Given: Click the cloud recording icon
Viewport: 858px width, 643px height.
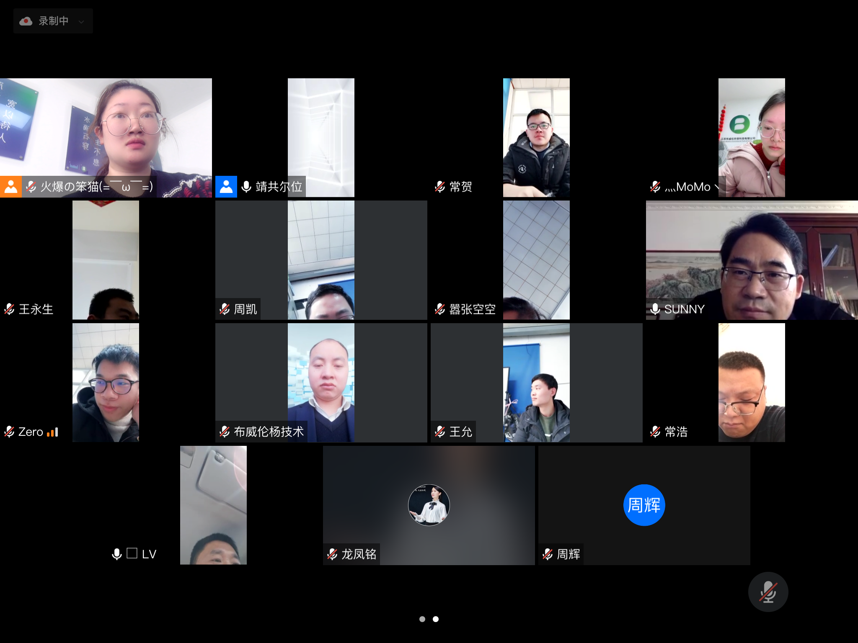Looking at the screenshot, I should pos(26,21).
